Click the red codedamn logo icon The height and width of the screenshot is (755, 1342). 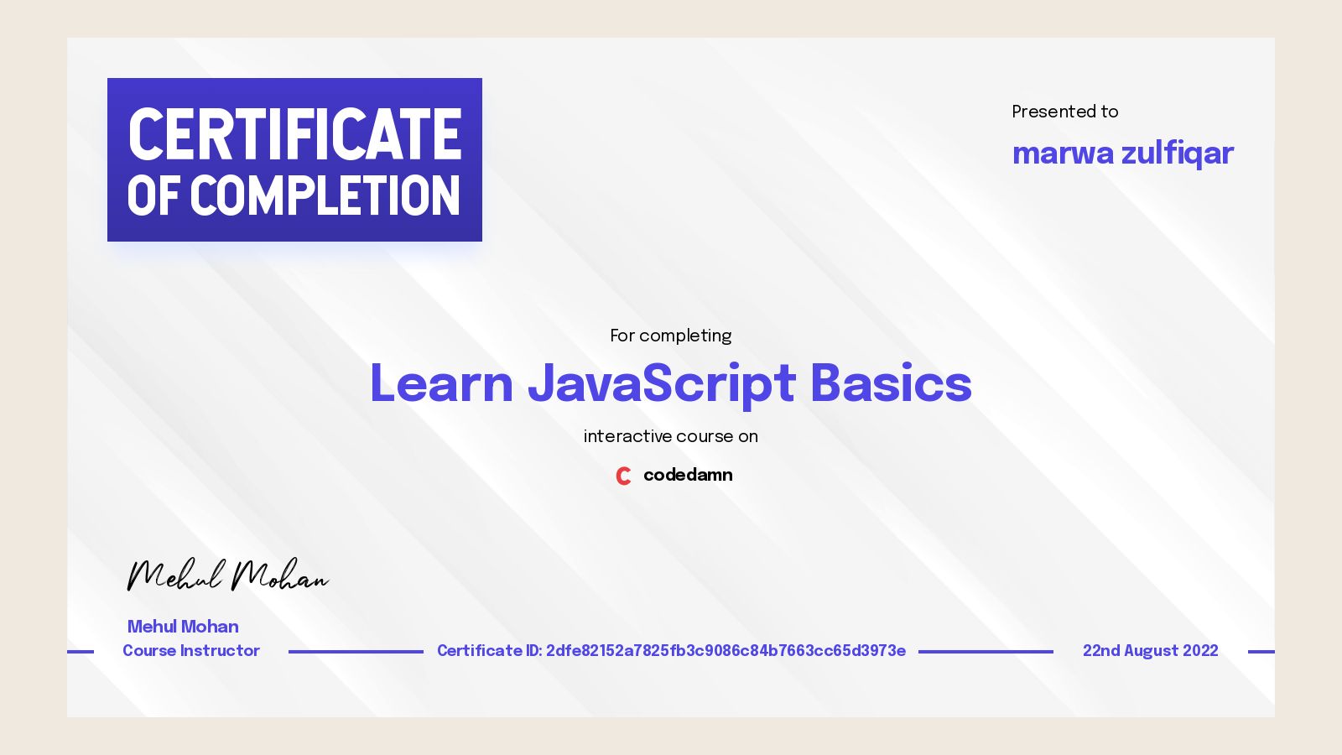coord(623,476)
